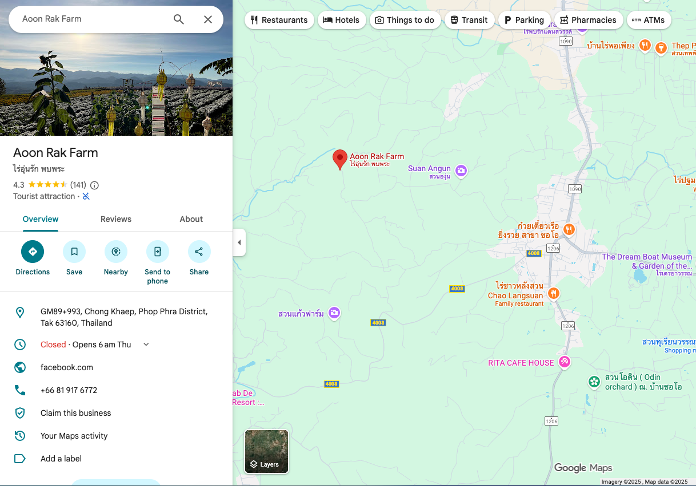
Task: Get Directions to Aoon Rak Farm
Action: point(33,258)
